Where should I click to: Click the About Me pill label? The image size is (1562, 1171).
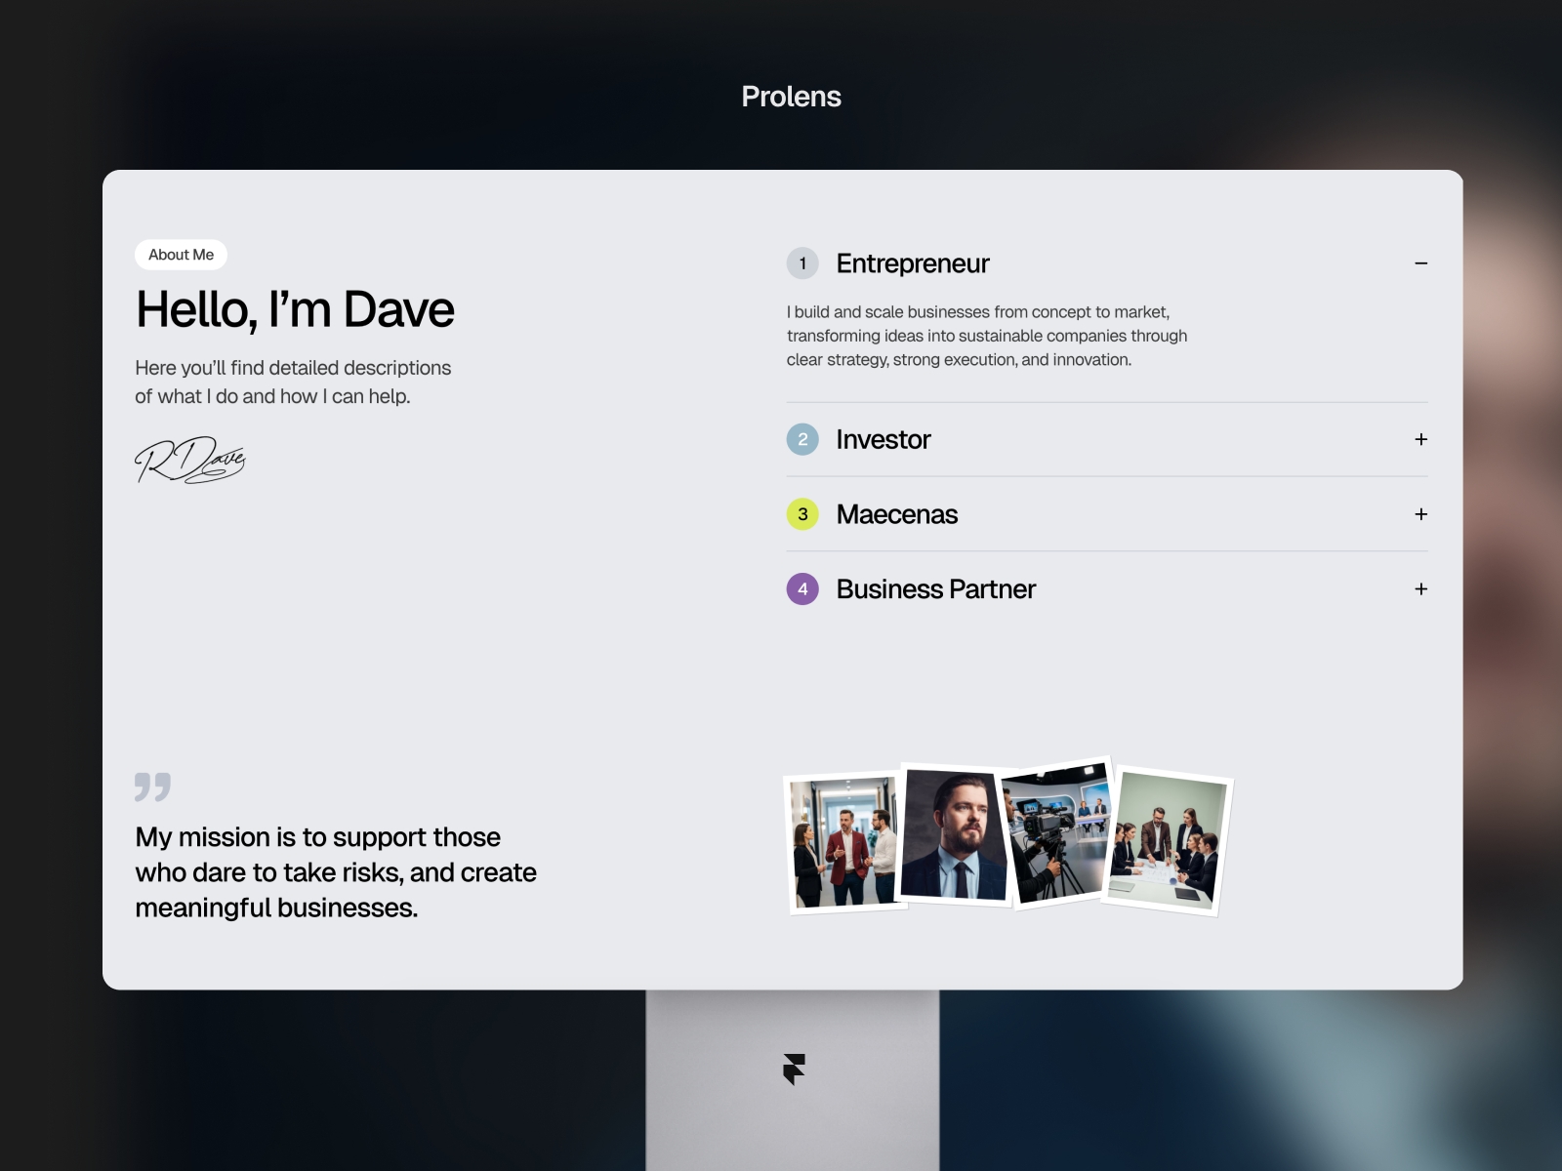181,255
